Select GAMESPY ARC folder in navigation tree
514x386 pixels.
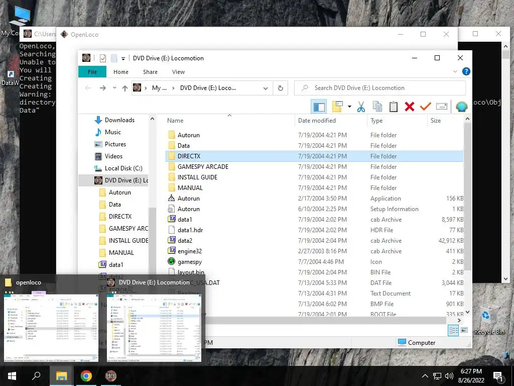(124, 229)
